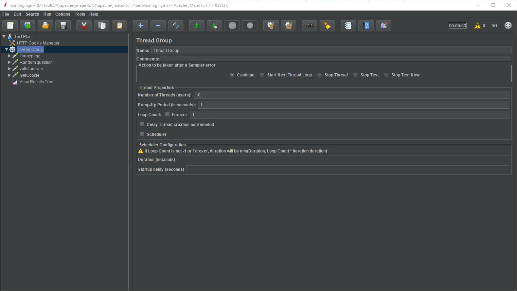Select View Results Tree in the tree
The height and width of the screenshot is (291, 517).
click(36, 82)
